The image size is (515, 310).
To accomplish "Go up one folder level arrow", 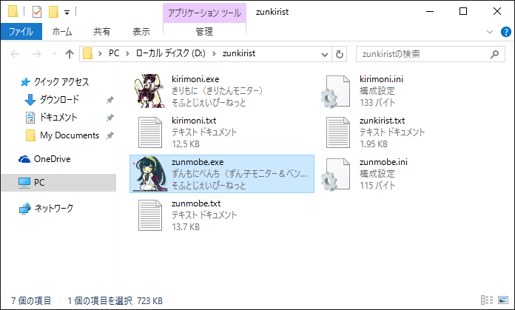I will (70, 54).
